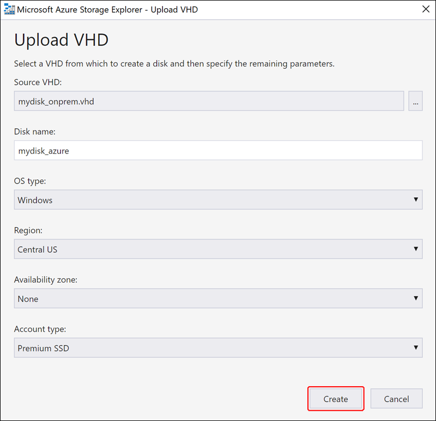Viewport: 436px width, 421px height.
Task: Click the "Disk name:" label
Action: 35,132
